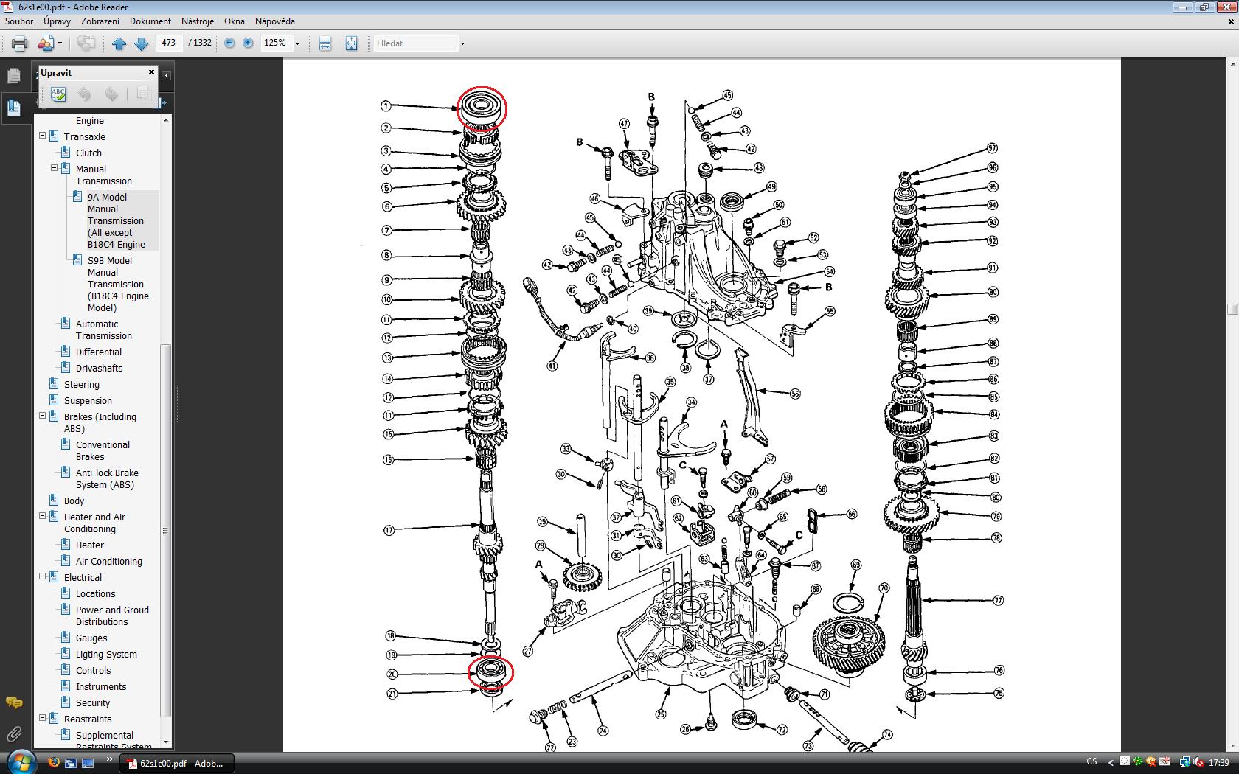Go to previous page with up arrow

click(x=119, y=43)
